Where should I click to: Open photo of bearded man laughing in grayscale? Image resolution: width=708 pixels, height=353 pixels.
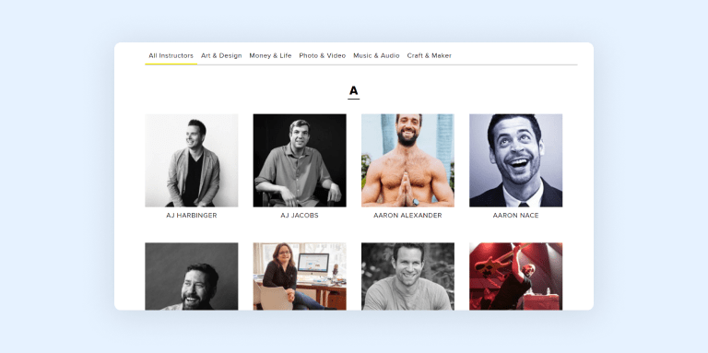[192, 277]
